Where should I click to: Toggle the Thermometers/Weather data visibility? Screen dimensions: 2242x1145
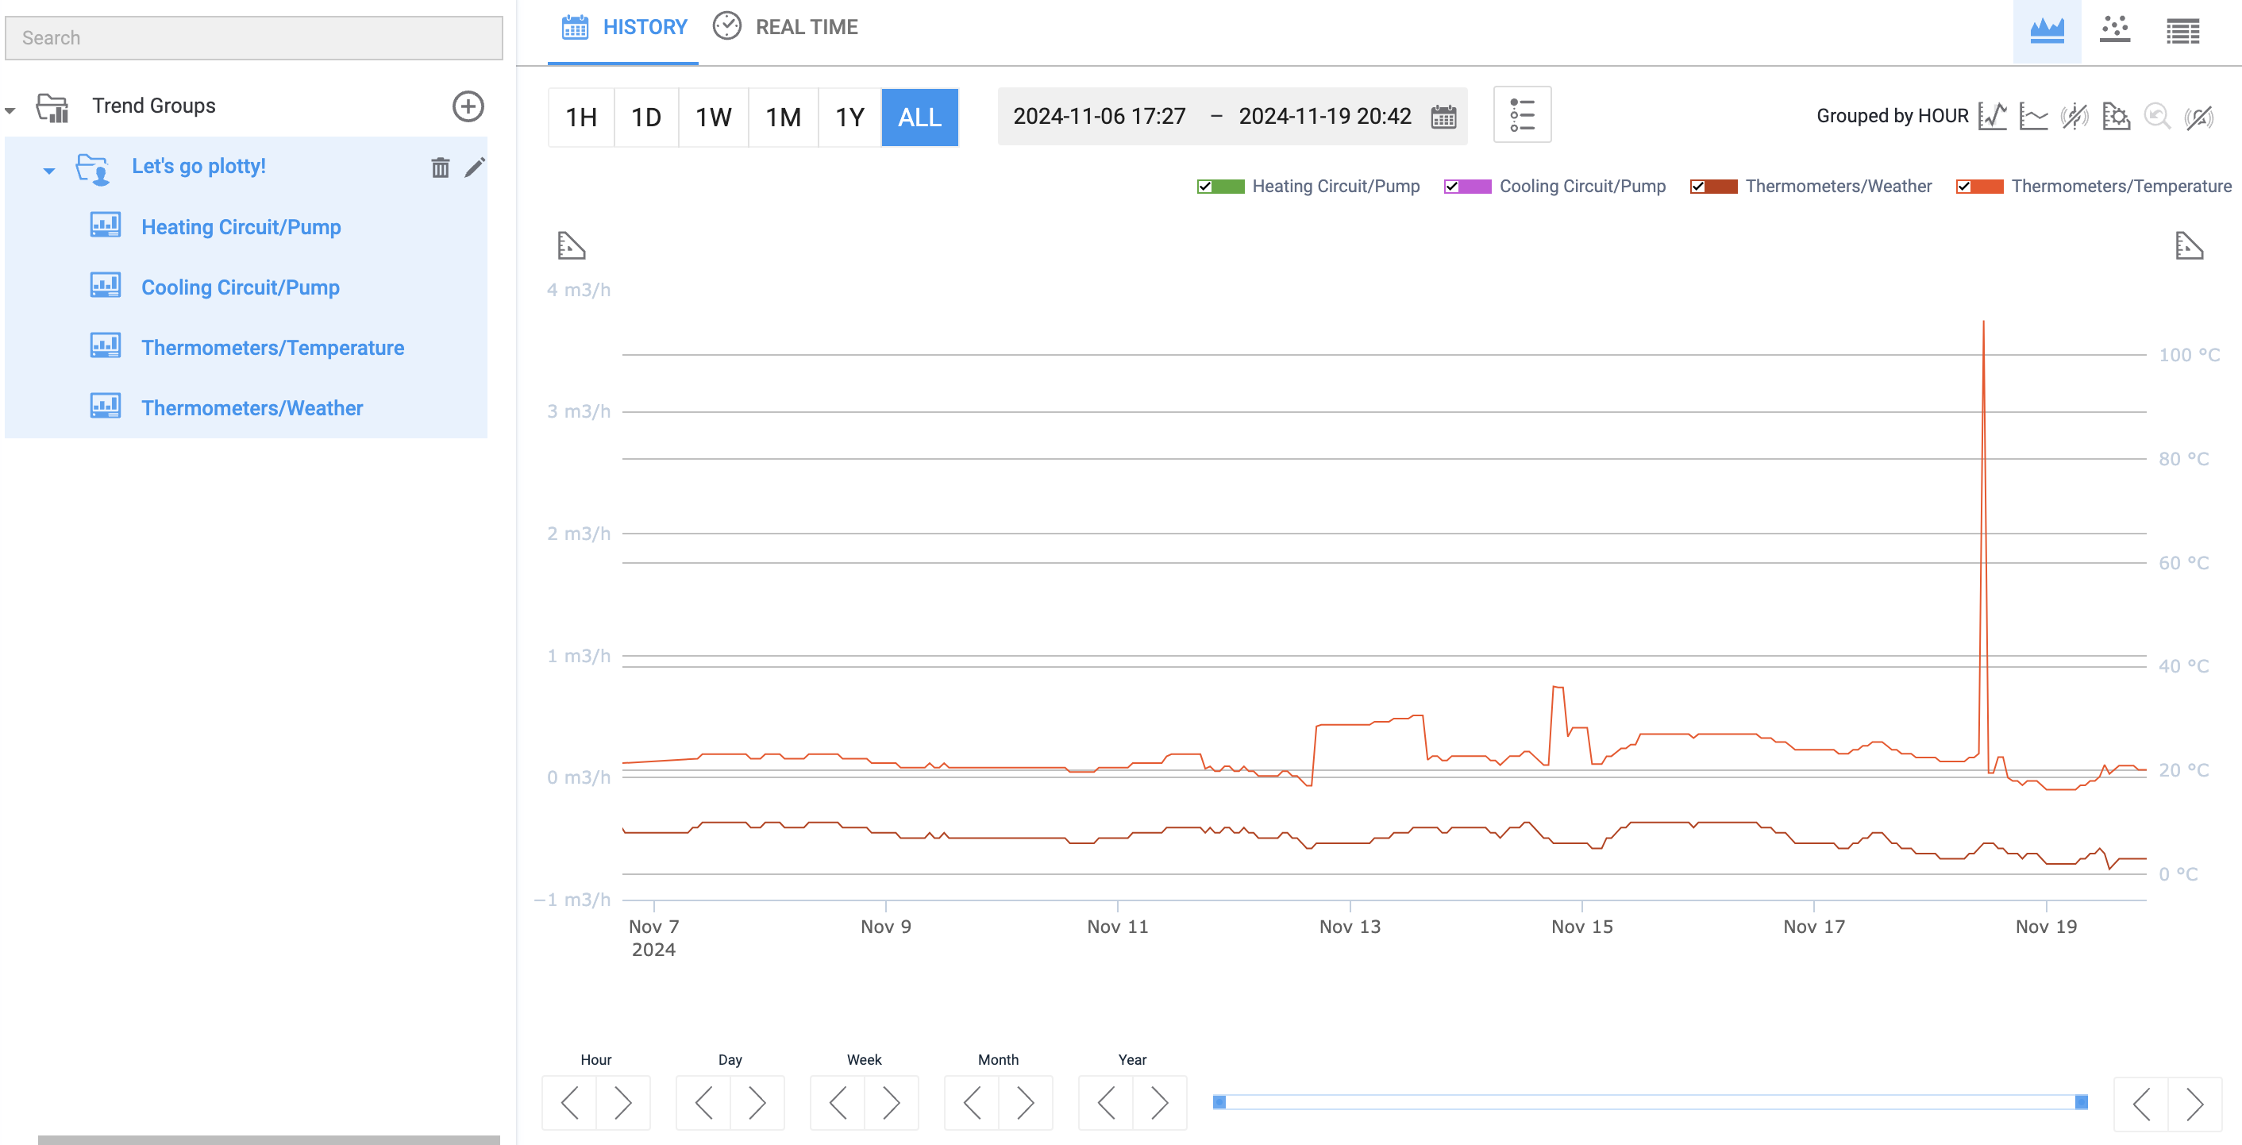(x=1699, y=186)
